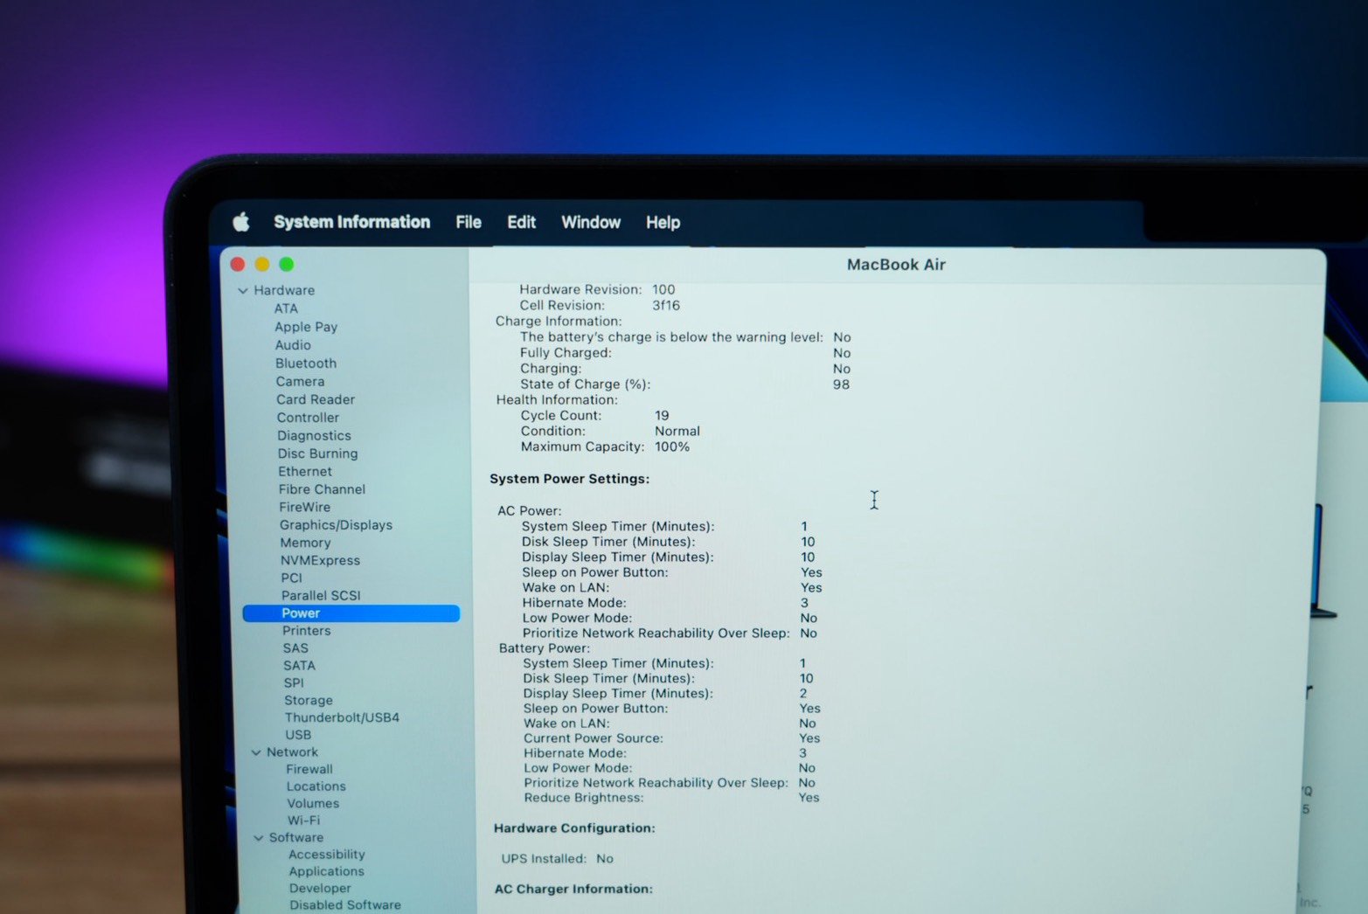Open the System Information app menu
Viewport: 1368px width, 914px height.
tap(351, 222)
